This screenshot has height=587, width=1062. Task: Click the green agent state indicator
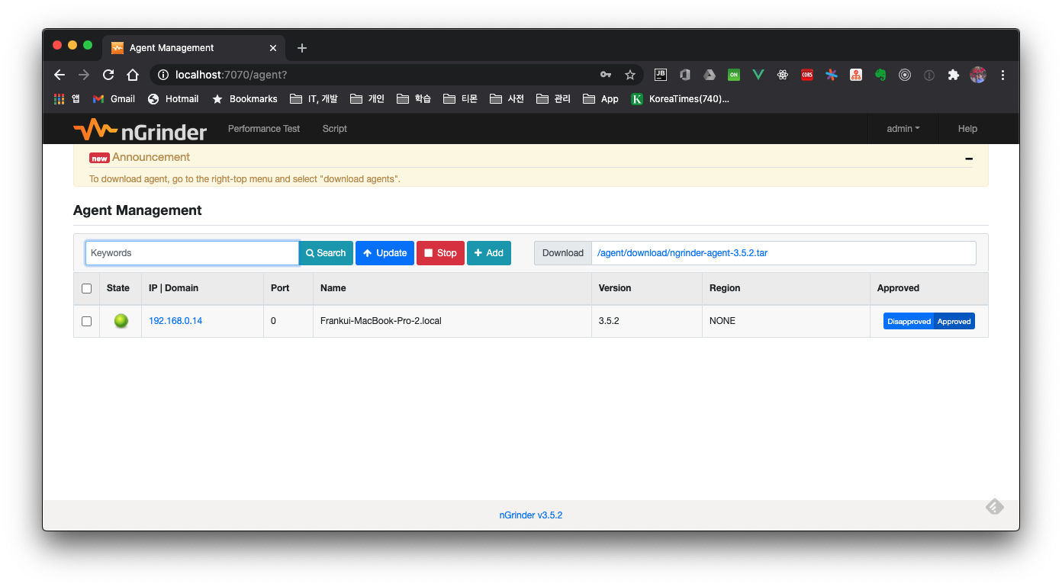click(121, 321)
